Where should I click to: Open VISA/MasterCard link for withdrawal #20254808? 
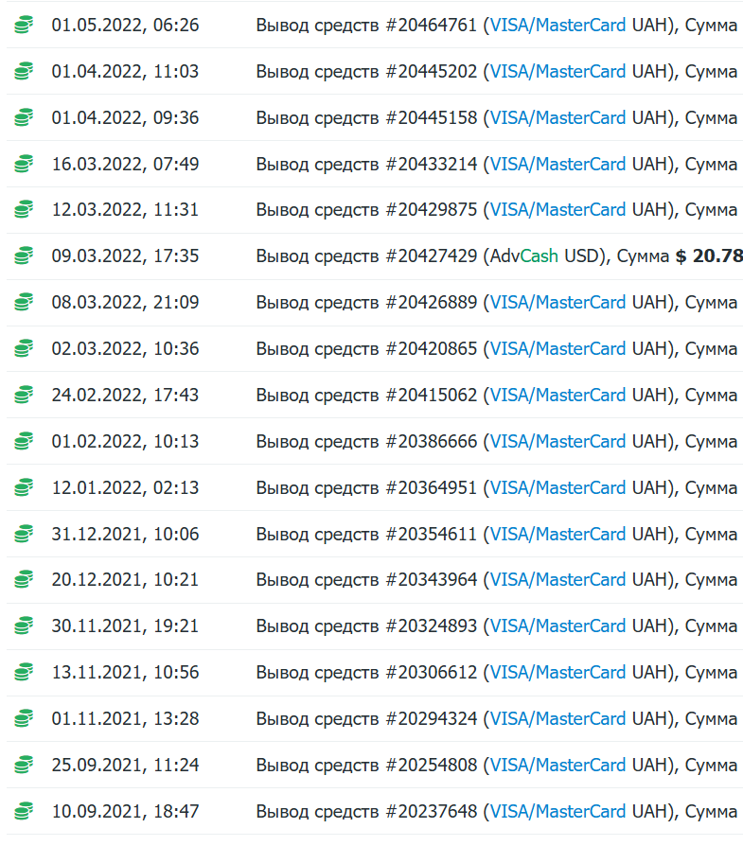coord(557,765)
